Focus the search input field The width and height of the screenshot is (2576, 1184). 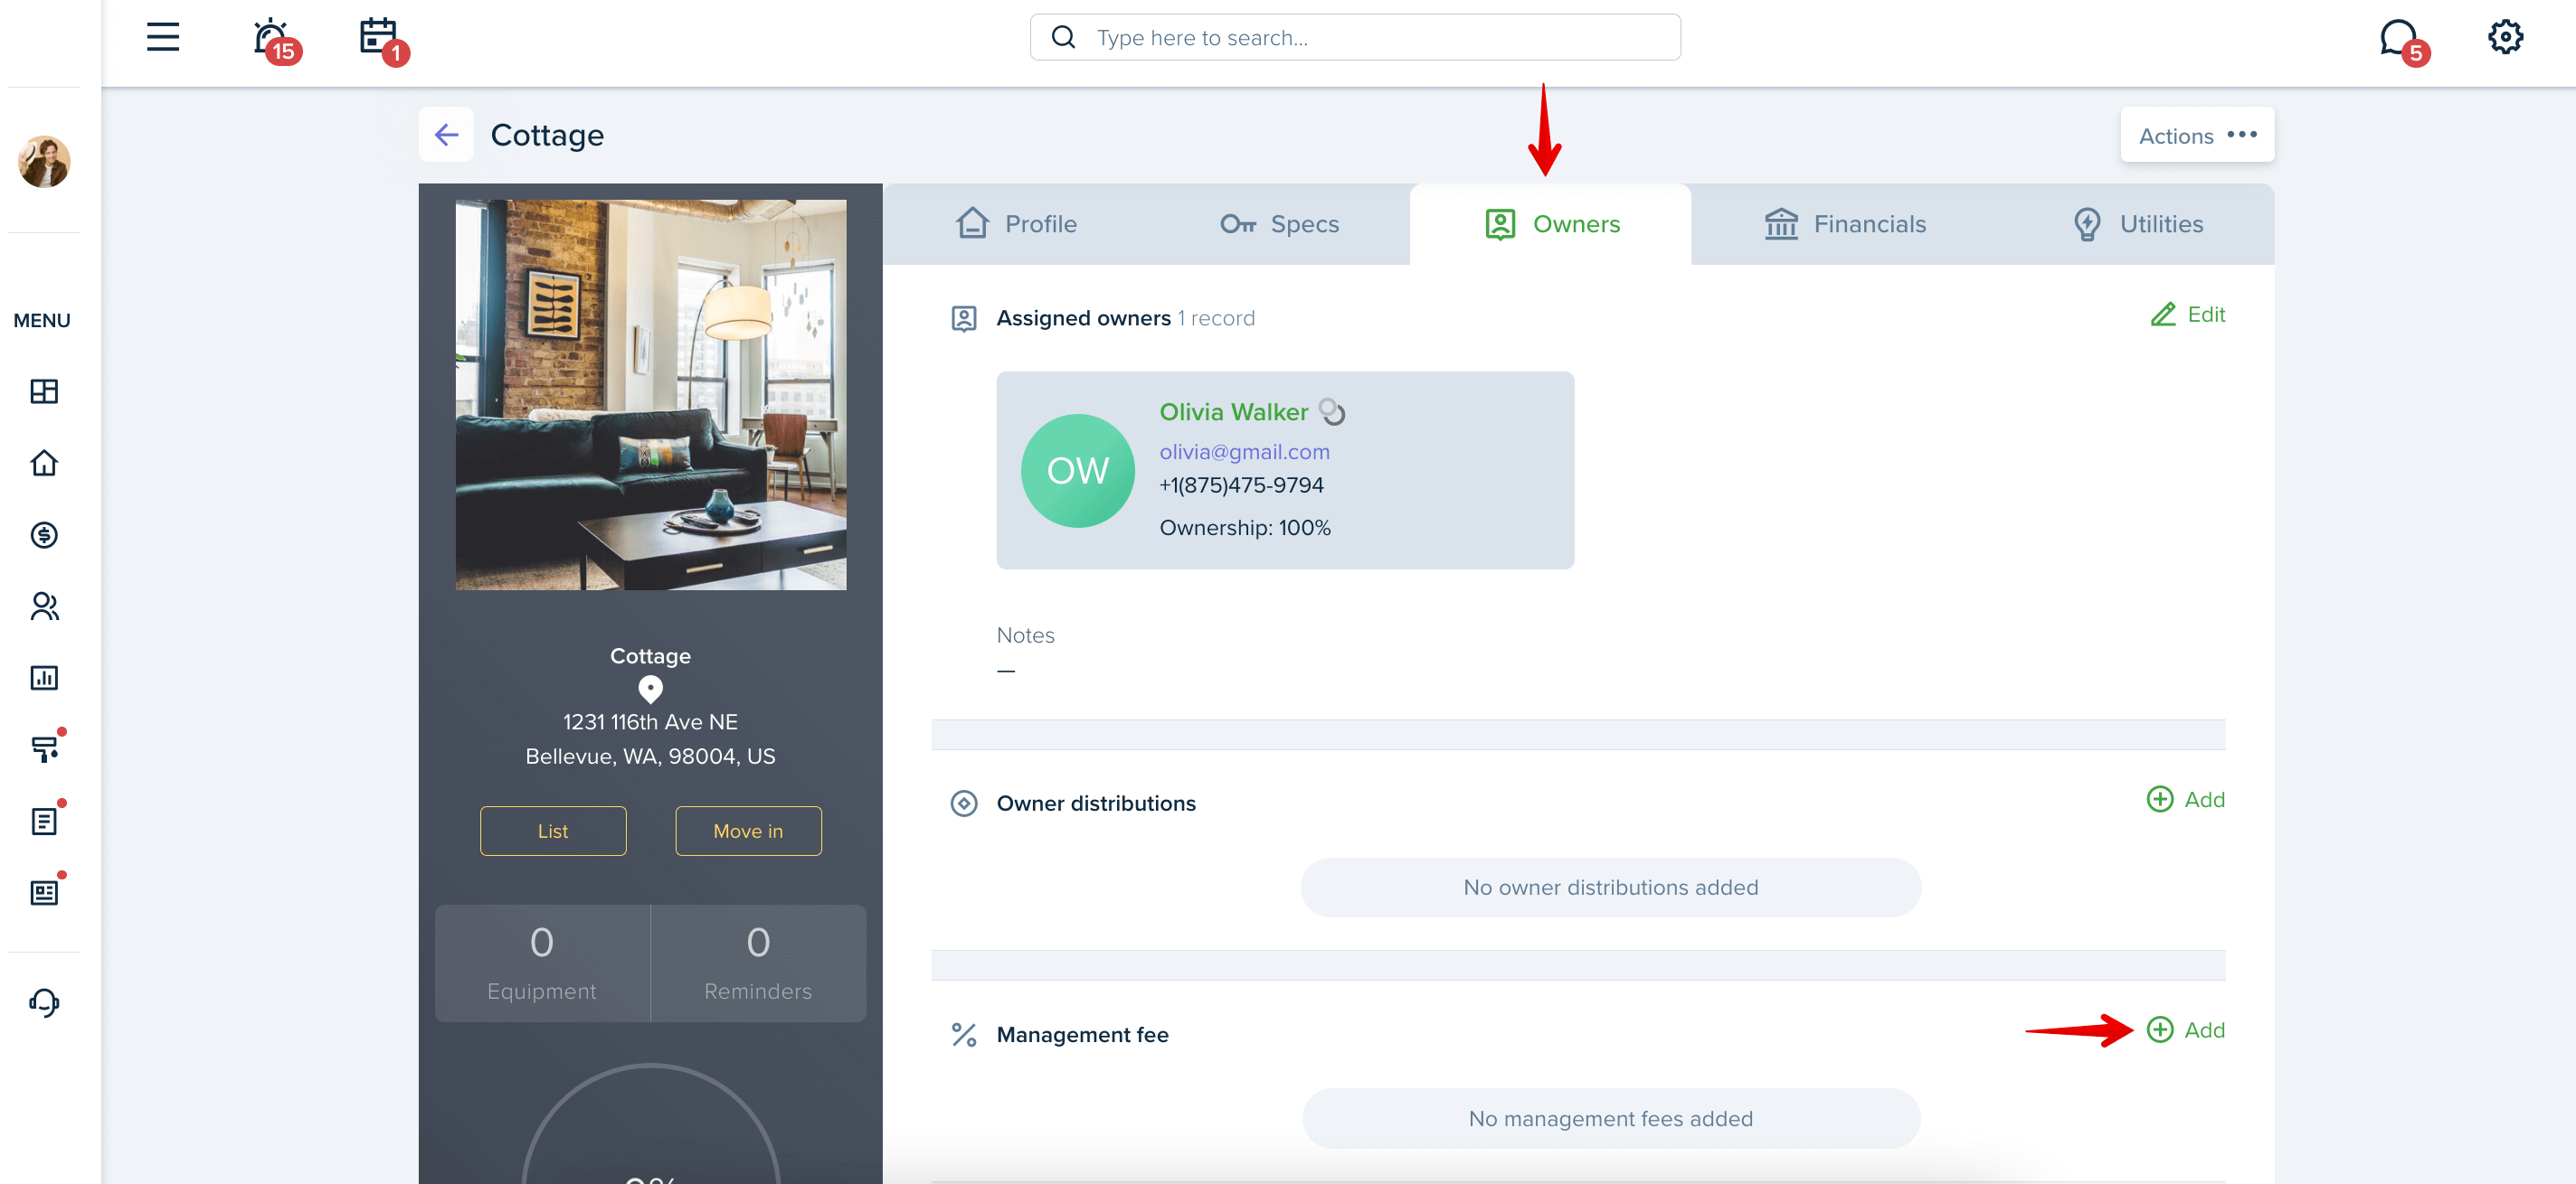1355,37
